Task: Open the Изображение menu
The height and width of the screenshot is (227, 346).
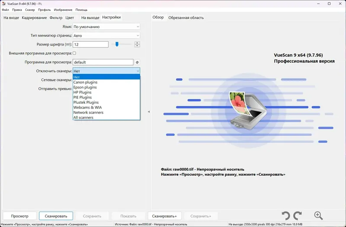Action: click(63, 10)
